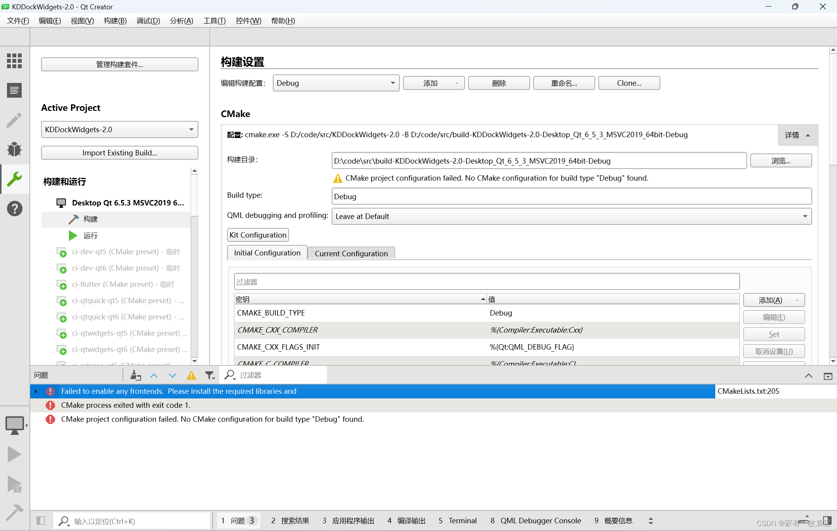Click the 管理构建套件 button
Screen dimensions: 837x531
click(119, 64)
